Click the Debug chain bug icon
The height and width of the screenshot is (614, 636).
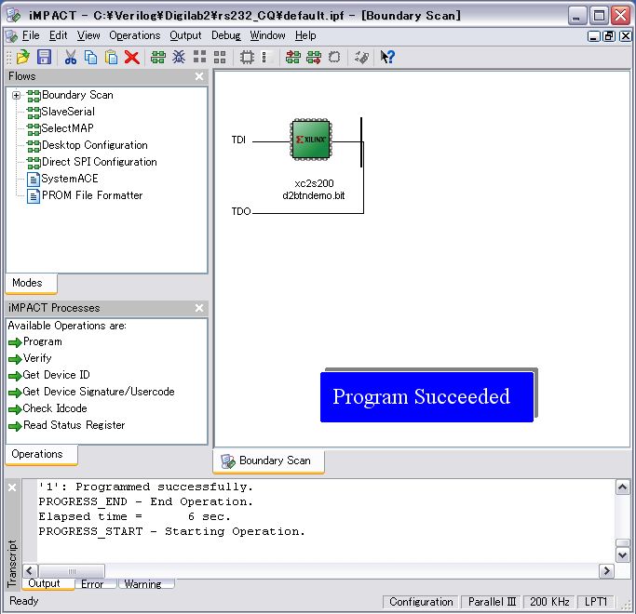click(179, 58)
